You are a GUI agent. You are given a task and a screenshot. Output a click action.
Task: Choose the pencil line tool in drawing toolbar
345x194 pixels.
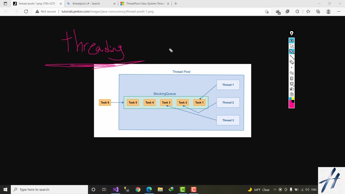292,57
